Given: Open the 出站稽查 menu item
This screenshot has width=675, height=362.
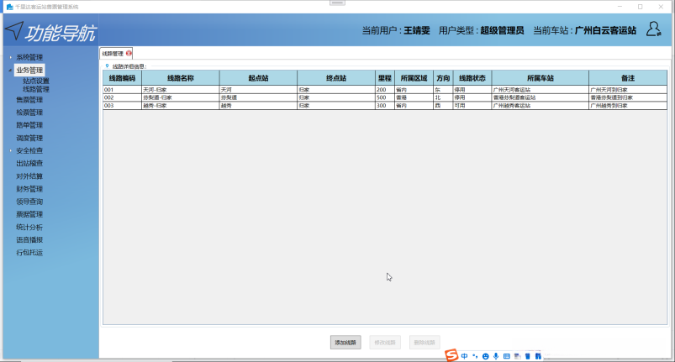Looking at the screenshot, I should point(29,164).
